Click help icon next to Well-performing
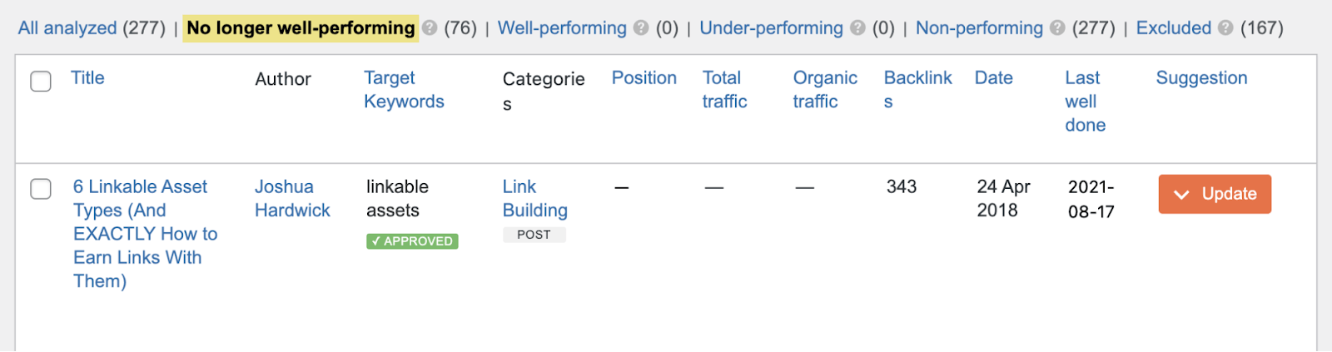Viewport: 1332px width, 352px height. pos(641,28)
